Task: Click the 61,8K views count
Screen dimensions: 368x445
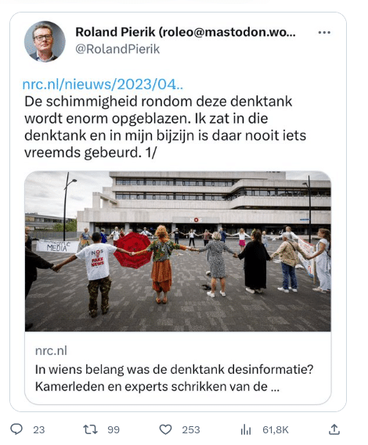Action: pyautogui.click(x=276, y=429)
